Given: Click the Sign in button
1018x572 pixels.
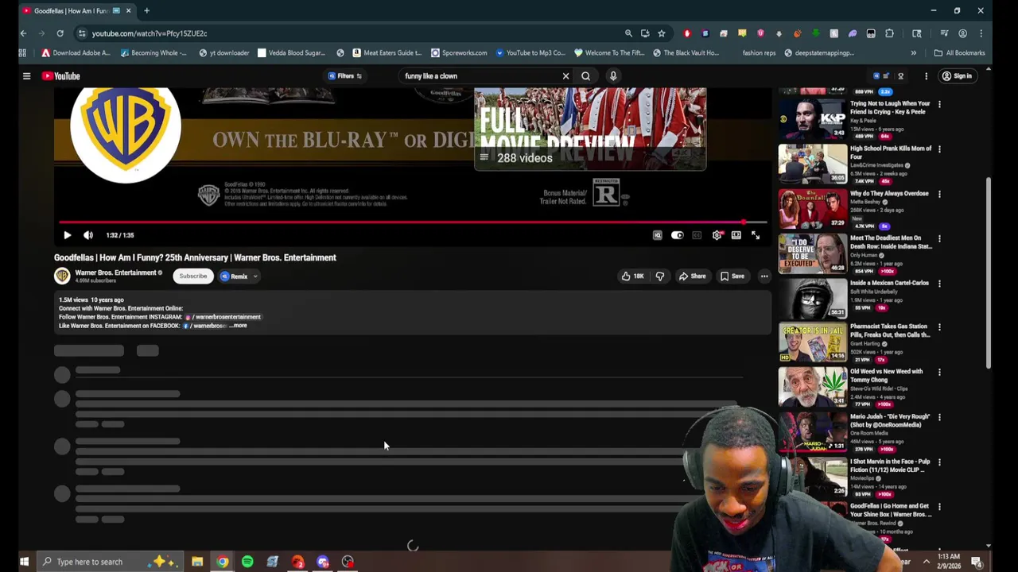Looking at the screenshot, I should (957, 76).
